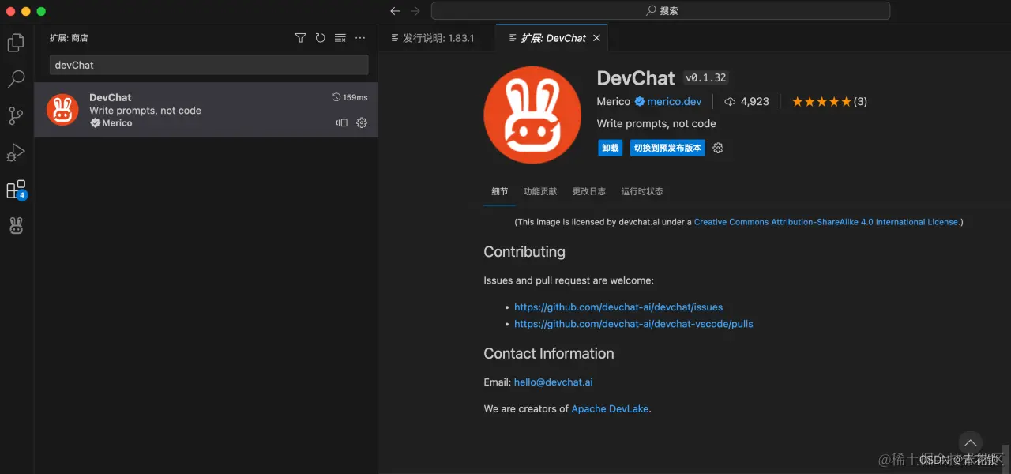The image size is (1011, 474).
Task: Switch to the 运行时状态 tab
Action: click(x=642, y=191)
